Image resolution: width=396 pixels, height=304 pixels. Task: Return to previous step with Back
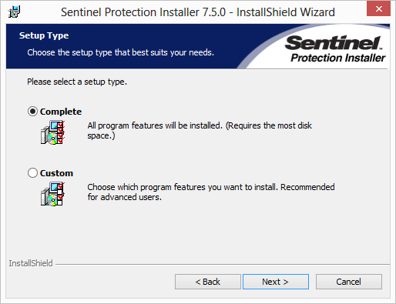[x=208, y=282]
